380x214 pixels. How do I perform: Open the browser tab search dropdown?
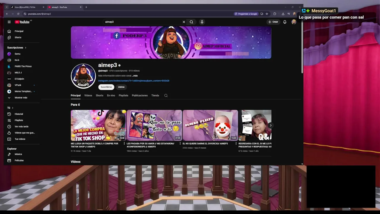click(x=7, y=7)
